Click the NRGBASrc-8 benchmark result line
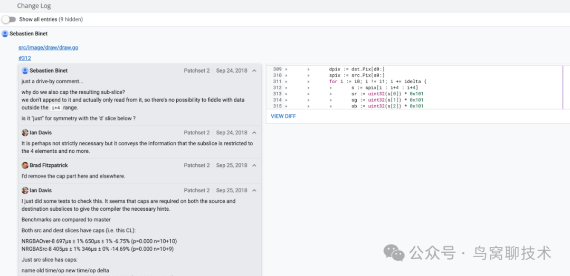The height and width of the screenshot is (276, 570). 98,249
